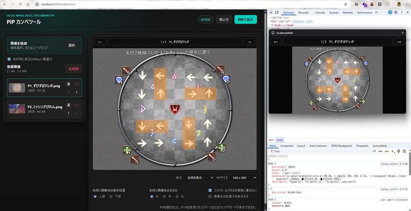Screen dimensions: 411x211
Task: Click the PiP対応 status badge
Action: click(206, 20)
